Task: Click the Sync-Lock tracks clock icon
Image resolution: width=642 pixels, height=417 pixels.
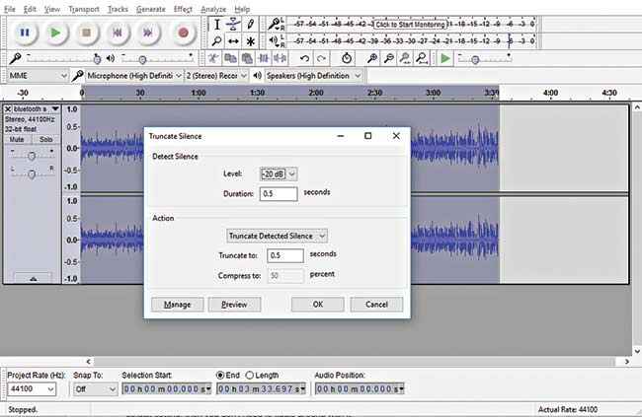Action: [347, 58]
